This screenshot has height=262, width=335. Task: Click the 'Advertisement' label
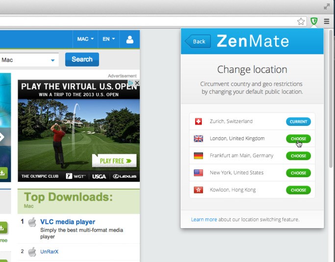click(x=122, y=76)
